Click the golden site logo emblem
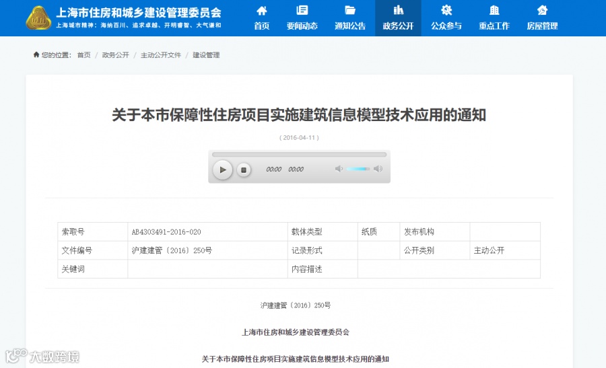 (x=38, y=17)
